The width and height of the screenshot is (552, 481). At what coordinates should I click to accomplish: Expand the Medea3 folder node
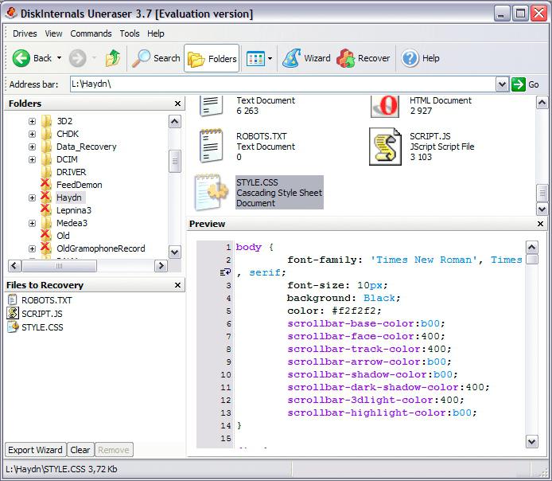point(32,223)
